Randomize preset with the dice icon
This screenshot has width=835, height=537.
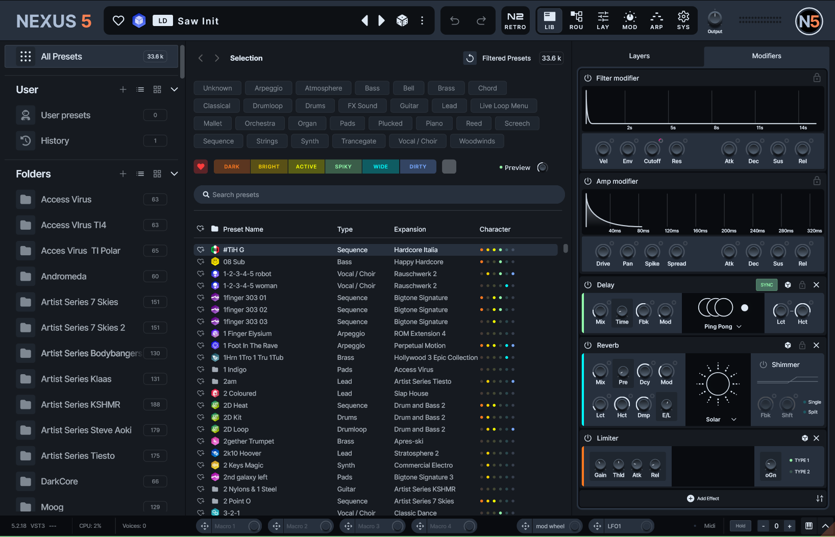coord(402,20)
